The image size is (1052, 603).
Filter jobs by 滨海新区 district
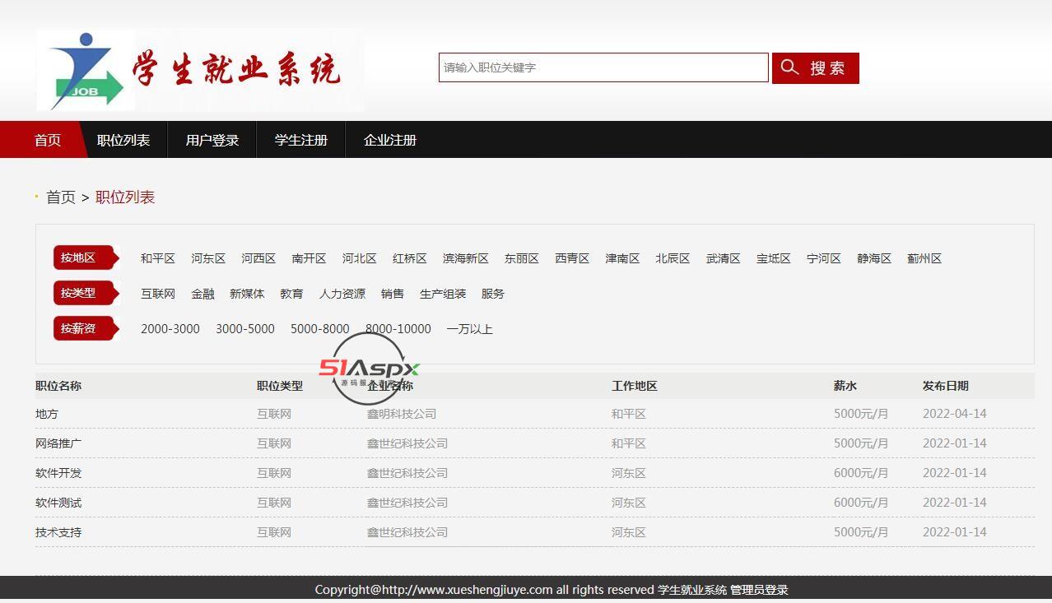click(466, 258)
